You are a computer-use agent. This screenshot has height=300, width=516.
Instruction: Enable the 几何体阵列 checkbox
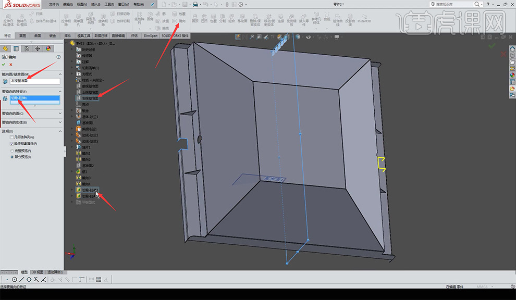pos(11,137)
